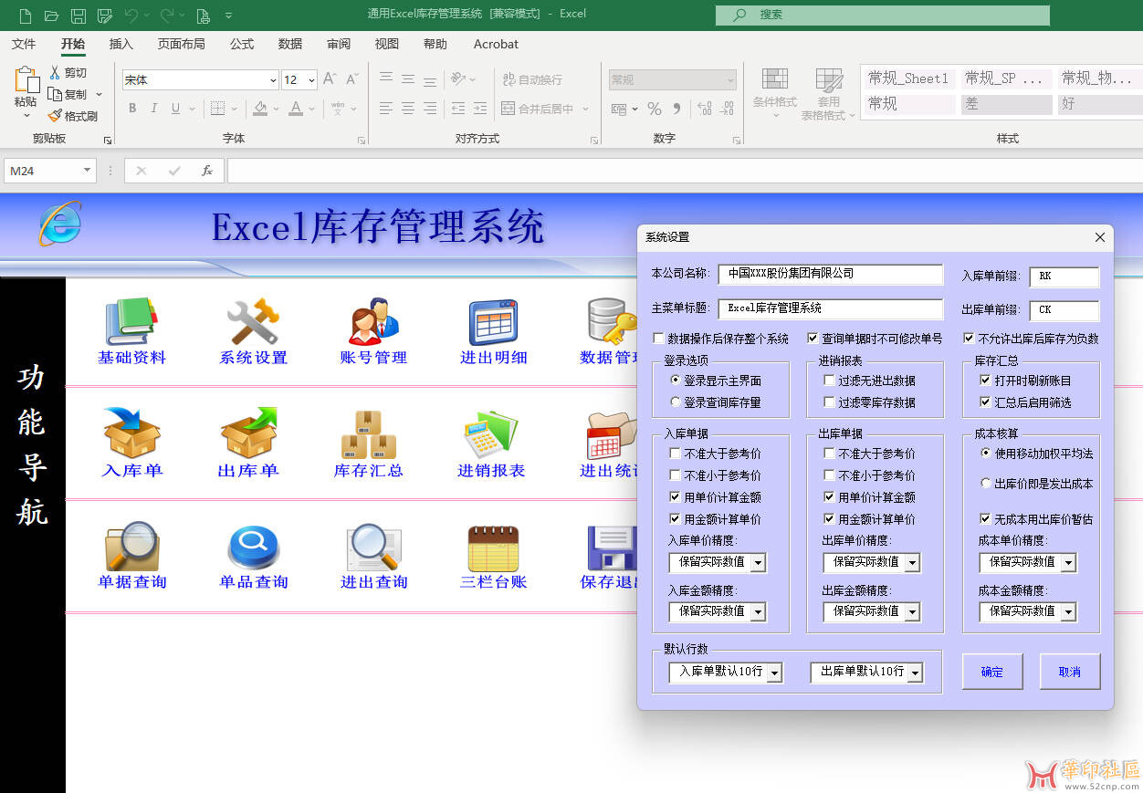This screenshot has width=1143, height=793.
Task: Uncheck 汇总后启用筛选
Action: point(985,402)
